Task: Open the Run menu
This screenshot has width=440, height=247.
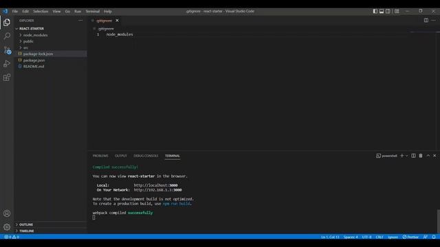Action: (78, 12)
